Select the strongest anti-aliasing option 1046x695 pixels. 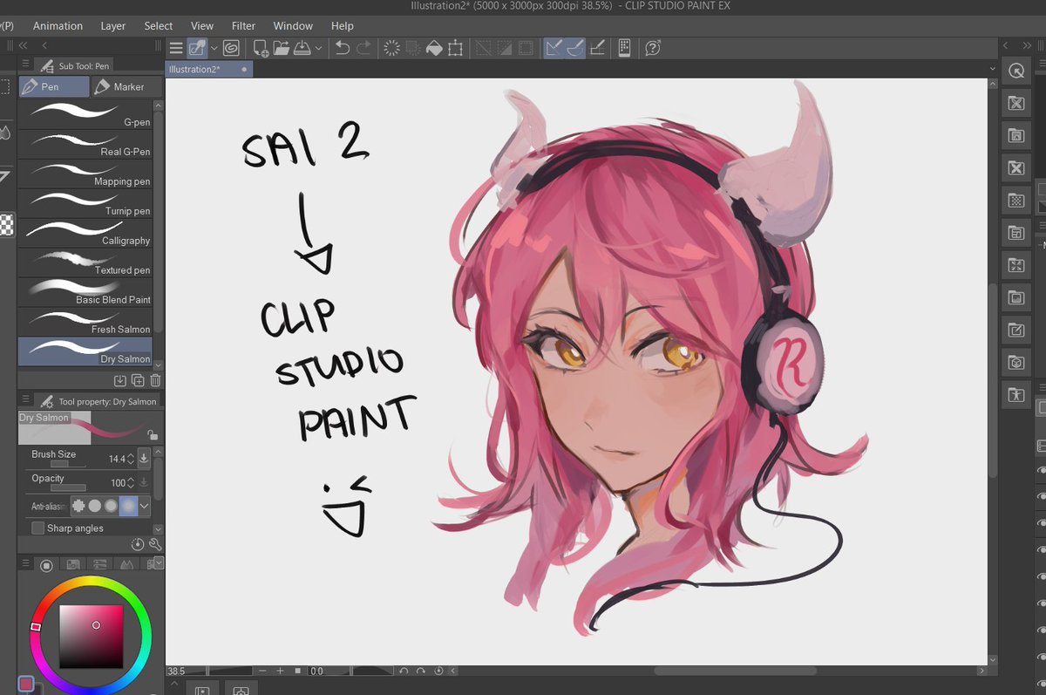point(128,506)
